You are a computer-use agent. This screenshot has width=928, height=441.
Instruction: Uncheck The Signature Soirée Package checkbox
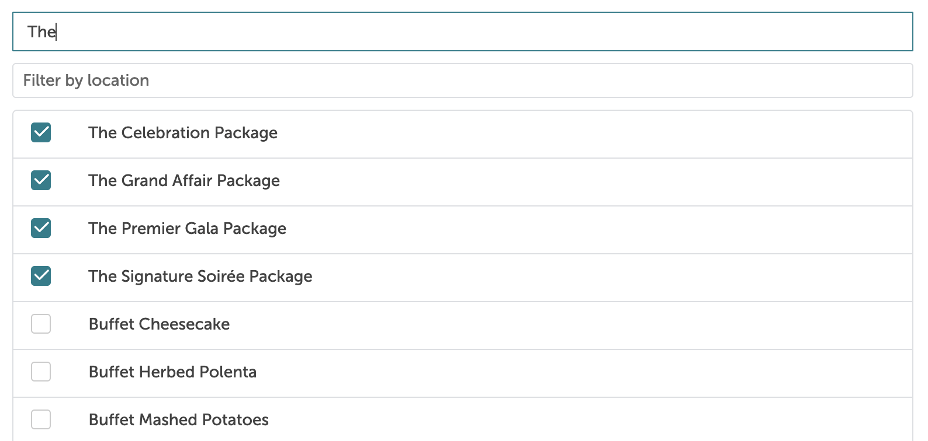[x=41, y=276]
